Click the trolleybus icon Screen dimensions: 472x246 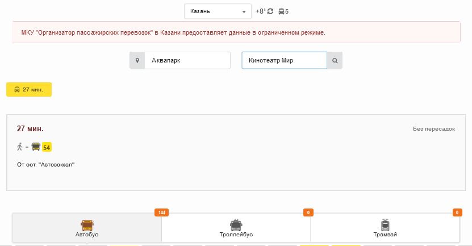(236, 224)
